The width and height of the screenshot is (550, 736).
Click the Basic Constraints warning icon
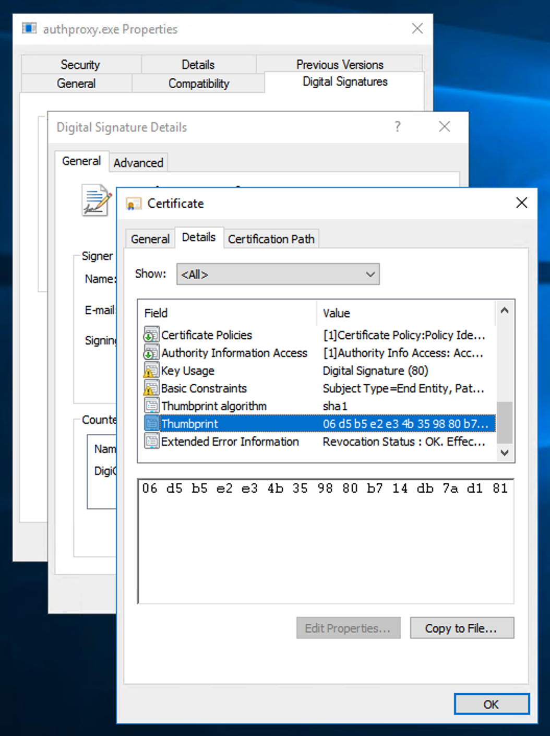click(x=151, y=388)
